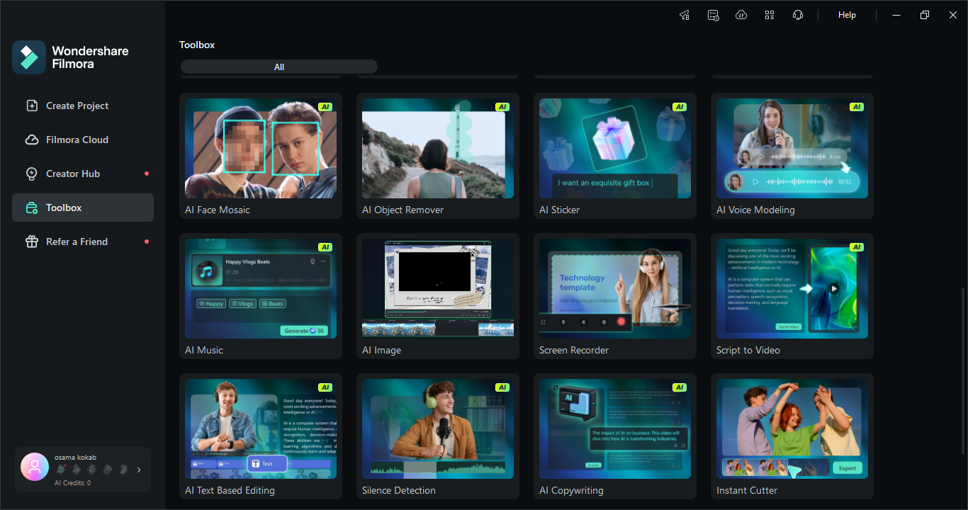
Task: Select the All category tab
Action: coord(279,67)
